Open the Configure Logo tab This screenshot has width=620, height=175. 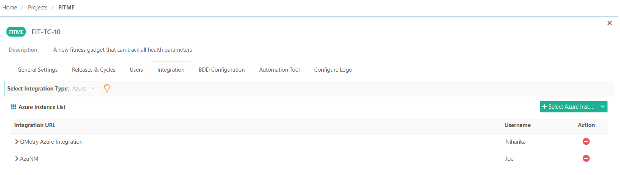tap(333, 70)
